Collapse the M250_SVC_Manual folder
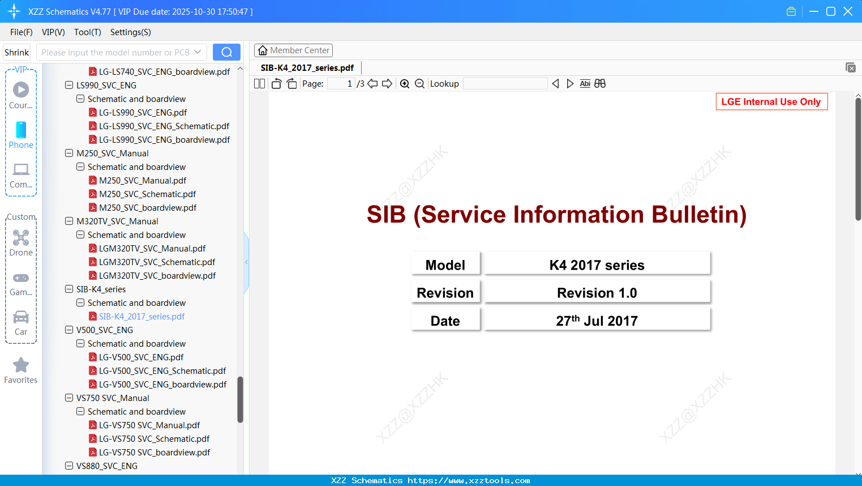The width and height of the screenshot is (862, 486). click(x=69, y=154)
